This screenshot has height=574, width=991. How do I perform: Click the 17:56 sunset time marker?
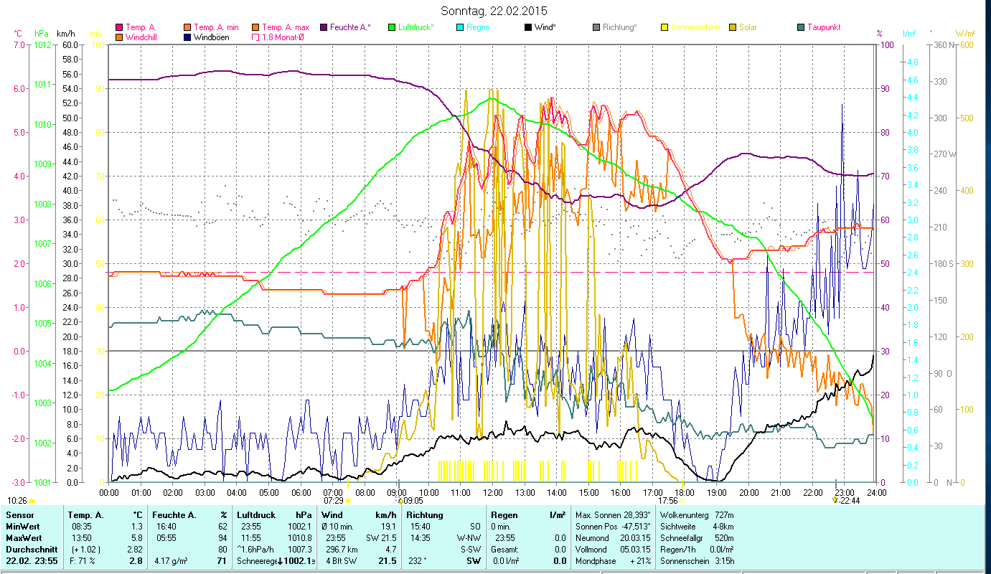(x=668, y=500)
